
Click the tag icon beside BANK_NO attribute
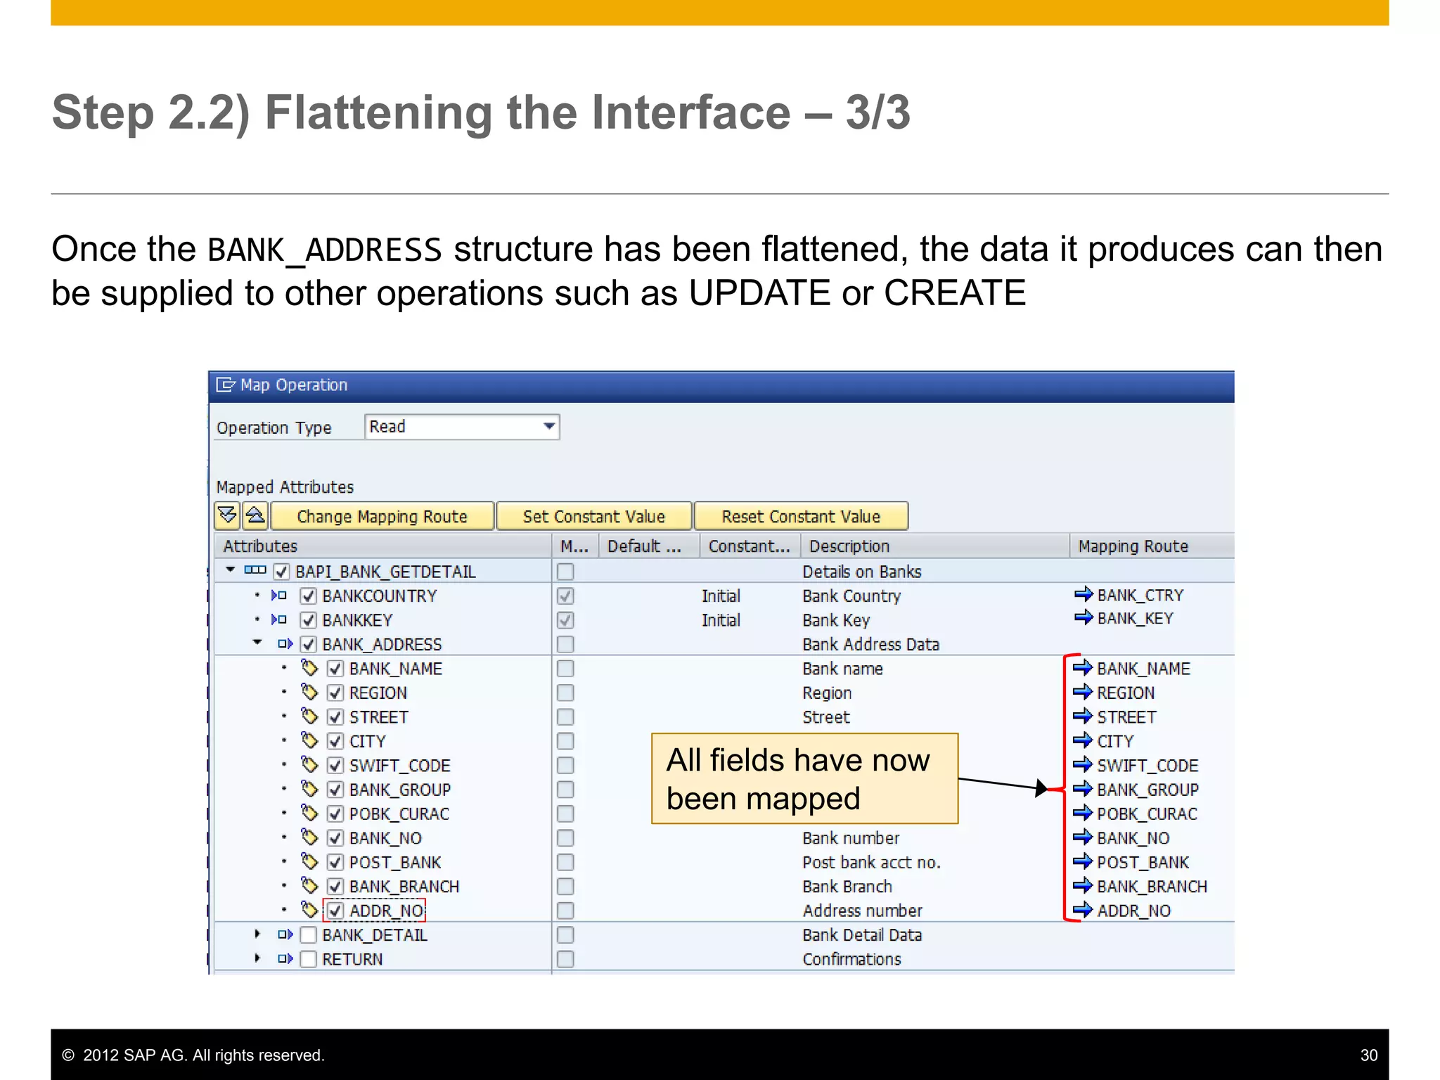point(309,837)
